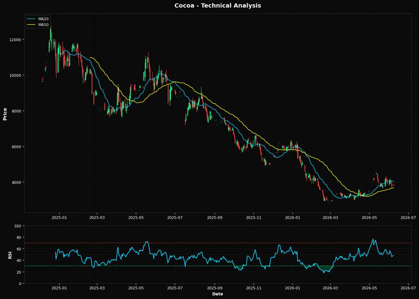Viewport: 419px width, 299px height.
Task: Click 2025-05 date tick under RSI panel
Action: point(136,288)
